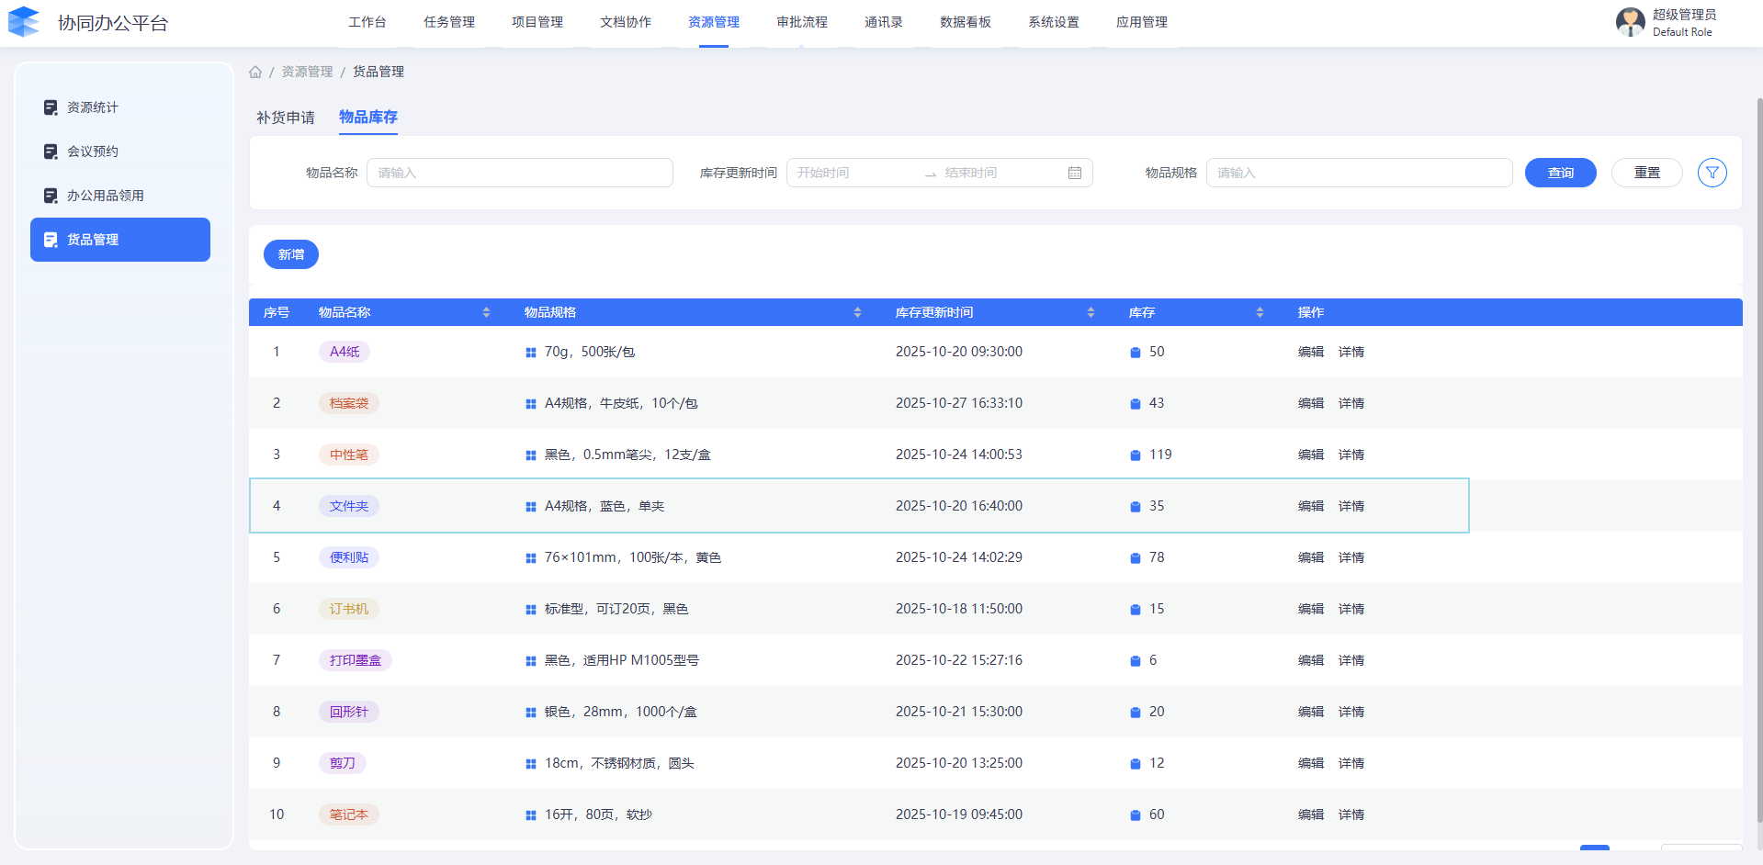Click the 会议预约 sidebar icon

coord(51,152)
